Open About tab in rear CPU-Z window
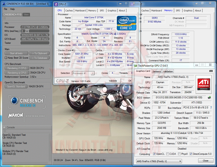Image resolution: width=217 pixels, height=167 pixels. (198, 10)
